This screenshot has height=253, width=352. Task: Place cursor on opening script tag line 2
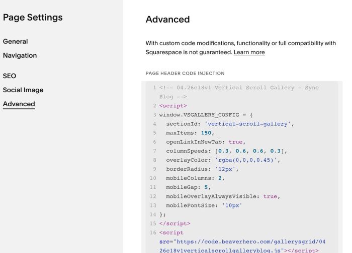(x=172, y=106)
